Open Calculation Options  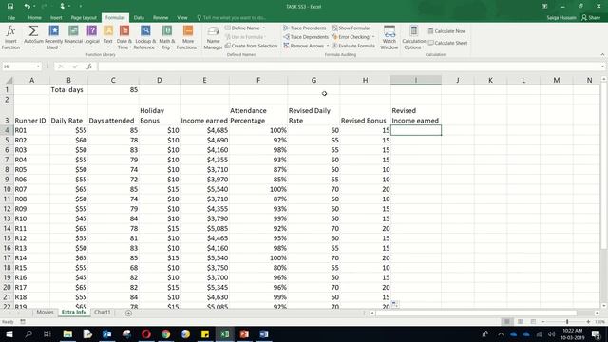pyautogui.click(x=414, y=37)
